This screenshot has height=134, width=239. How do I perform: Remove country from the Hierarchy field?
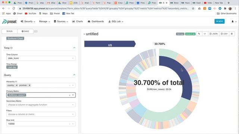click(17, 85)
